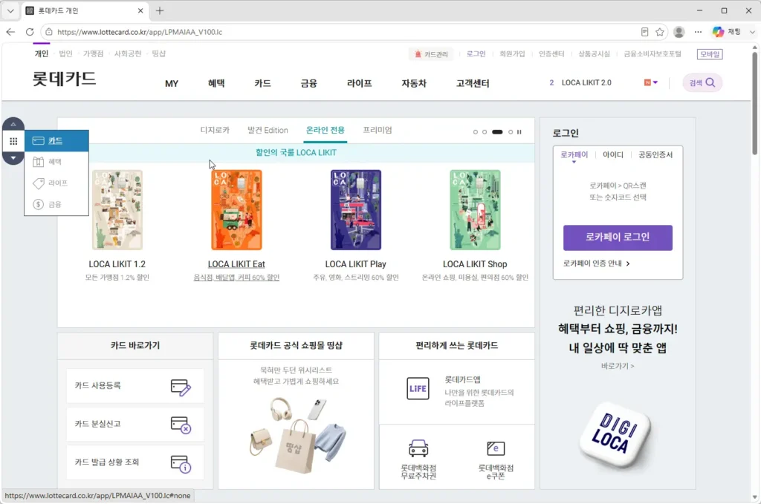
Task: Click the quick menu grid icon
Action: [13, 141]
